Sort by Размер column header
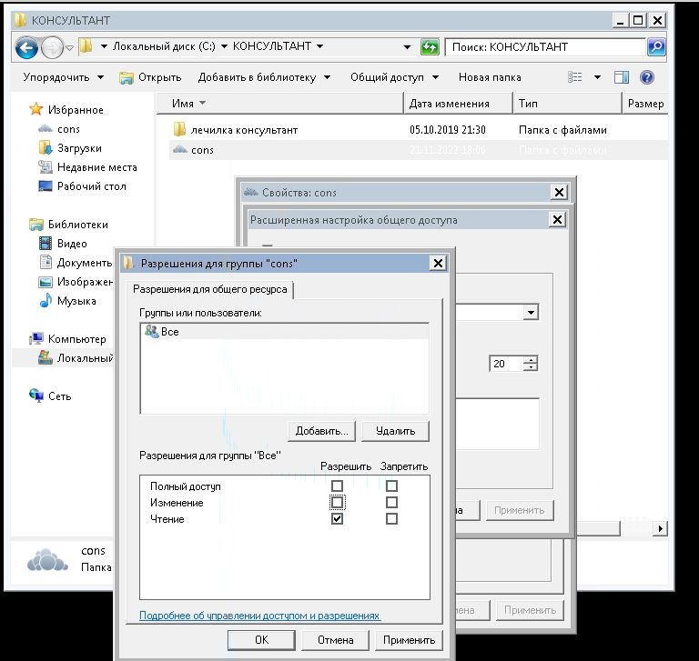Image resolution: width=699 pixels, height=661 pixels. tap(645, 104)
